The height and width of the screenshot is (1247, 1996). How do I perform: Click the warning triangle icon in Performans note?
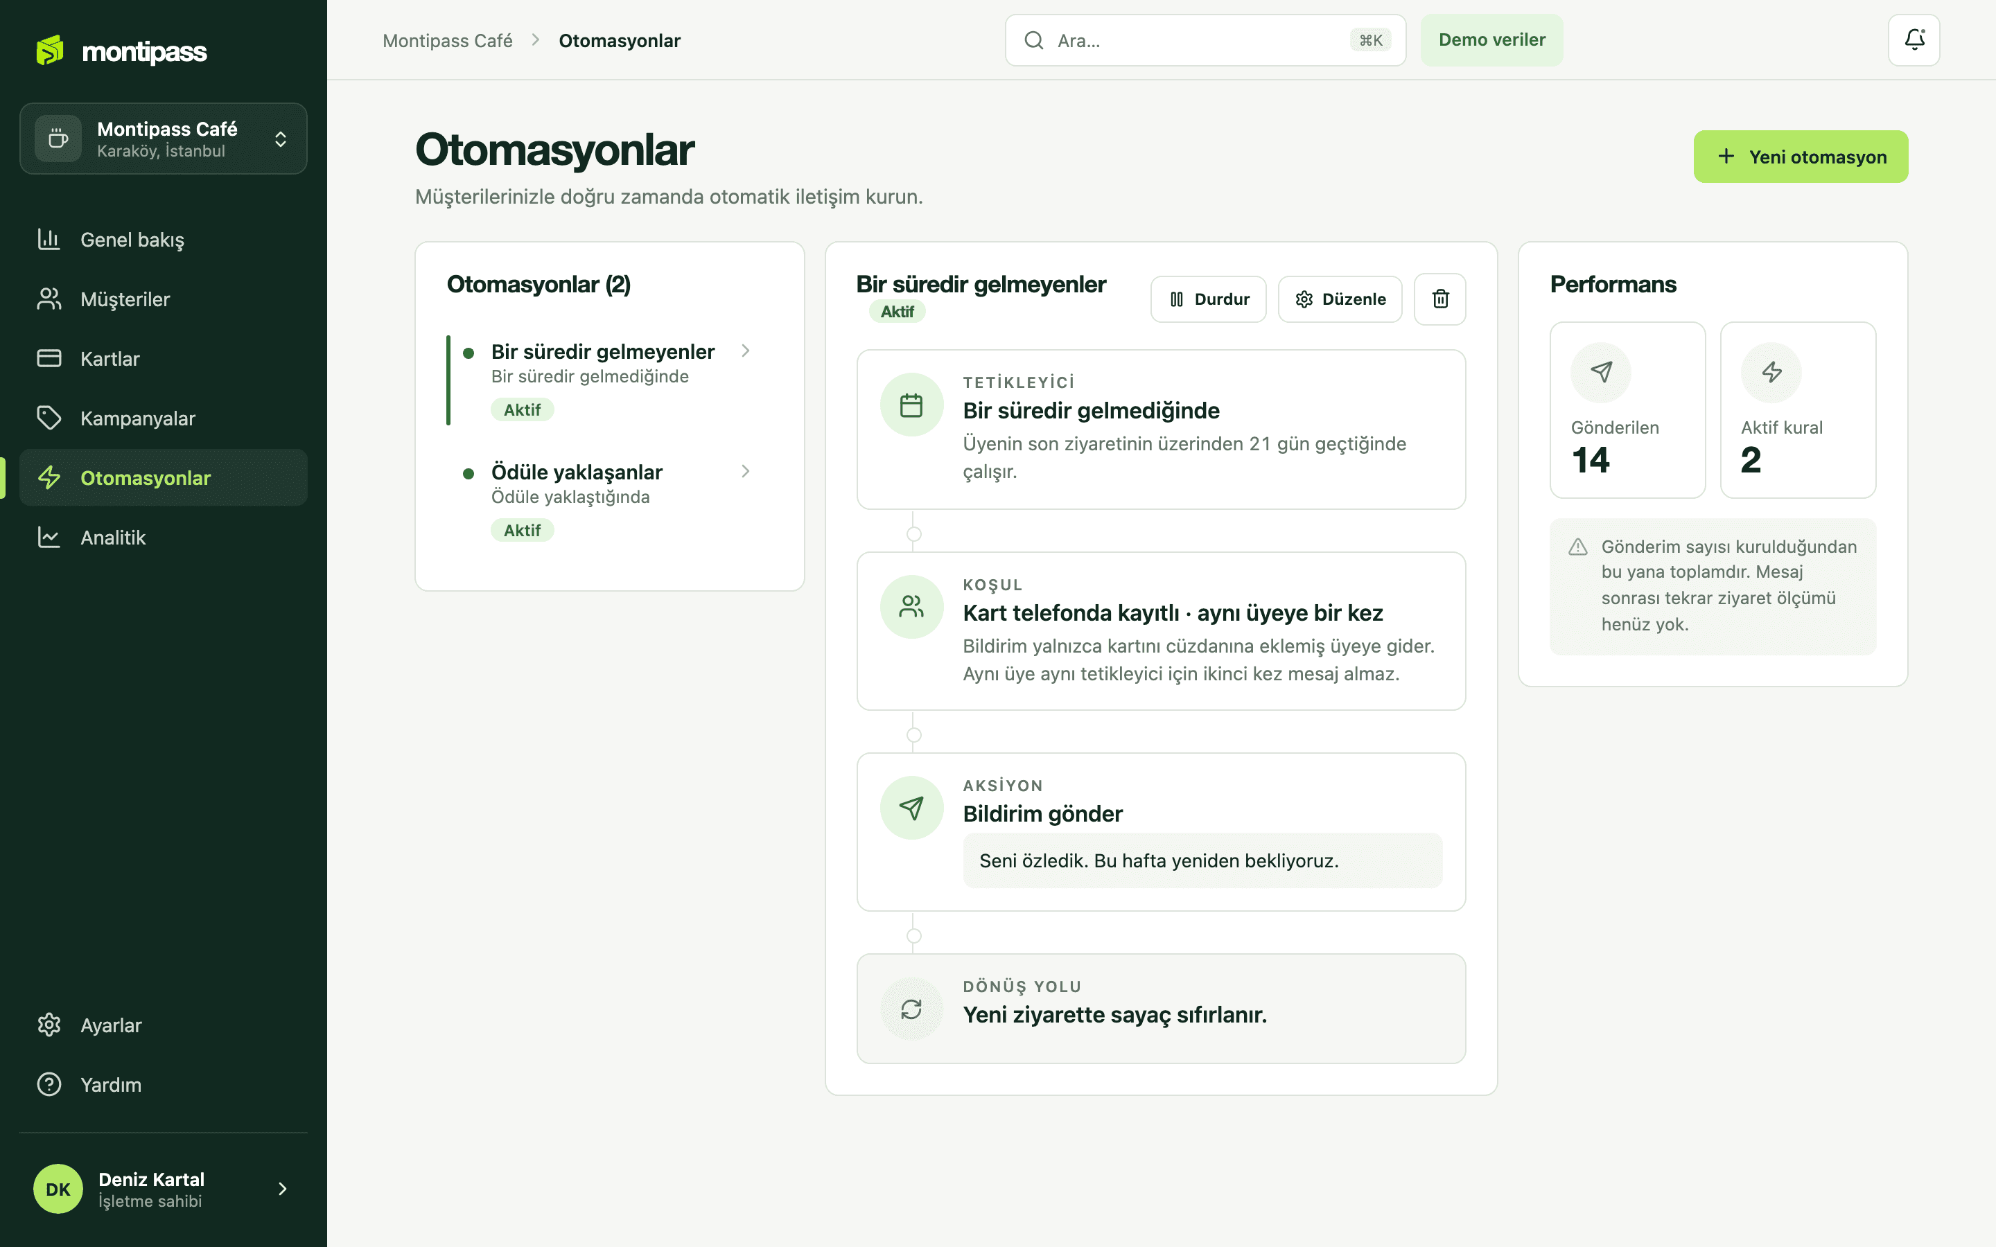pos(1578,547)
